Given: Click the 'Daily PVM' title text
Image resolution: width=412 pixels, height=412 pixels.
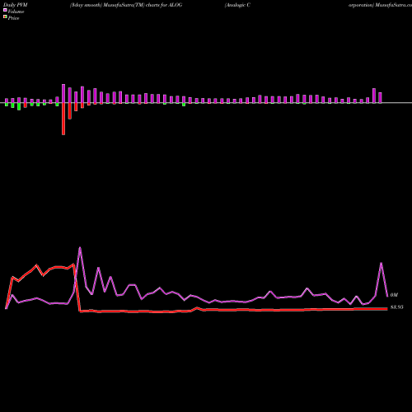Looking at the screenshot, I should (16, 5).
